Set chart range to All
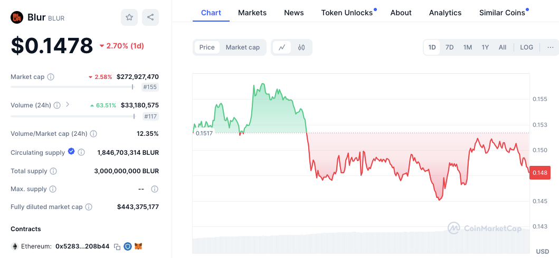The height and width of the screenshot is (258, 559). pyautogui.click(x=503, y=47)
